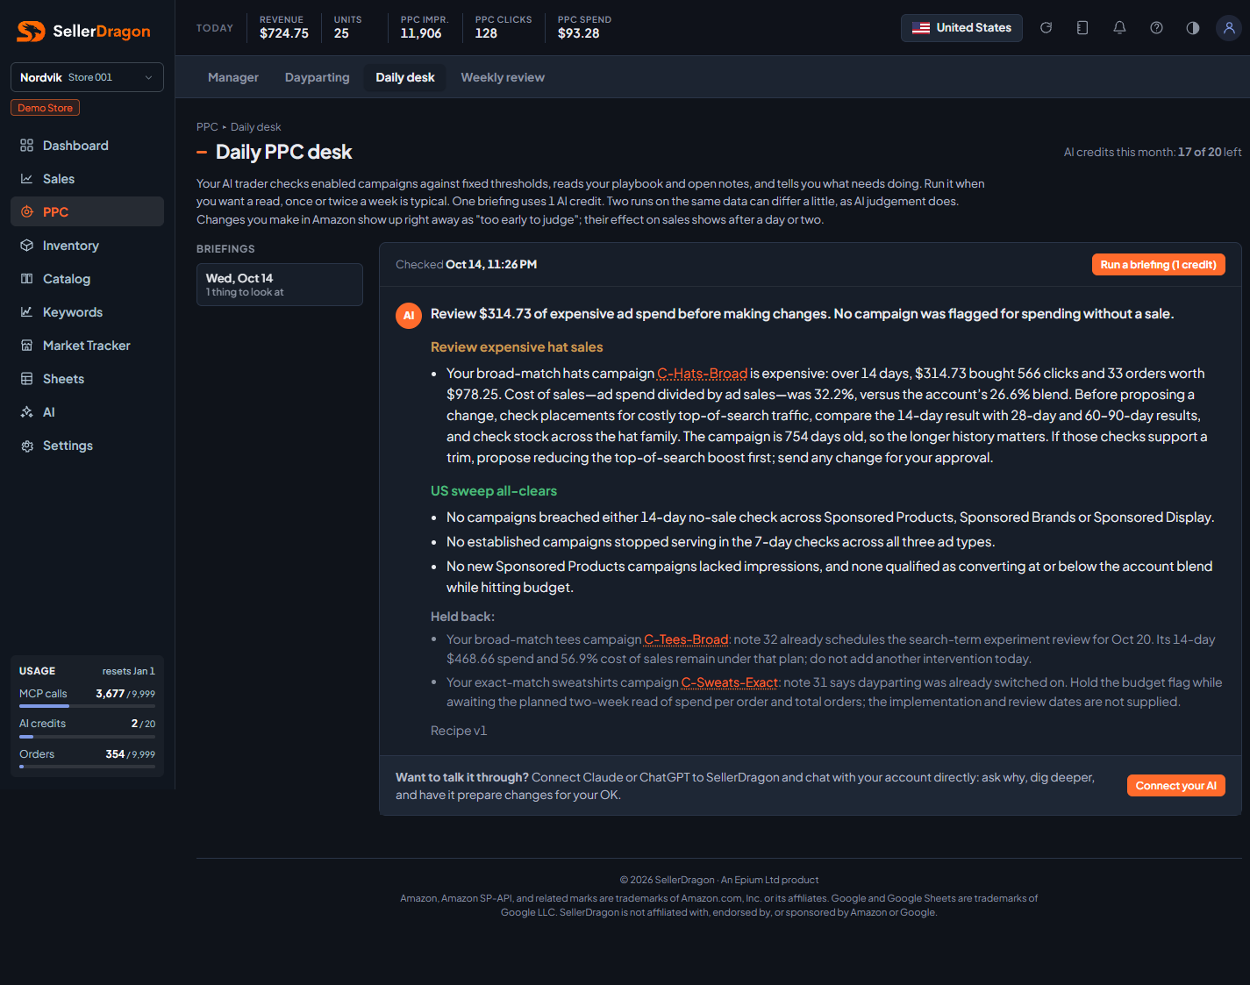Click 'Review expensive hat sales' heading

tap(517, 347)
